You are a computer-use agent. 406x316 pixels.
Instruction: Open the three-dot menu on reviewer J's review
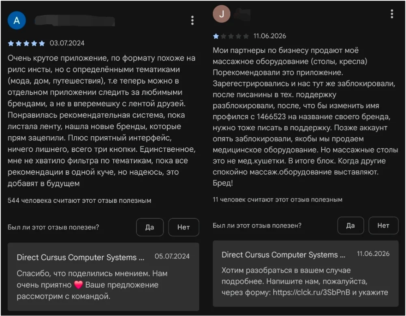pyautogui.click(x=392, y=14)
